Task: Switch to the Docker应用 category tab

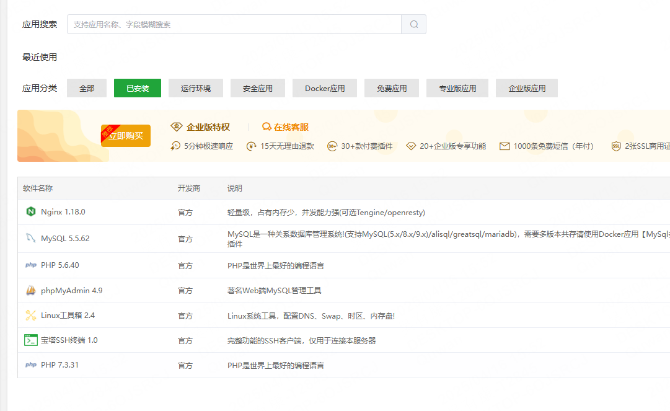Action: tap(324, 87)
